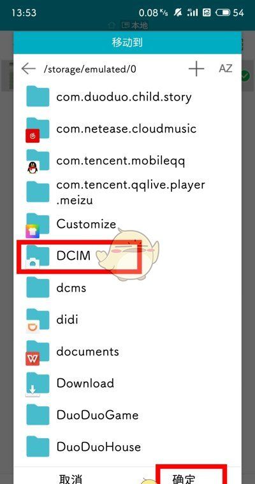Tap the battery indicator in status bar
The height and width of the screenshot is (484, 255).
click(x=223, y=13)
